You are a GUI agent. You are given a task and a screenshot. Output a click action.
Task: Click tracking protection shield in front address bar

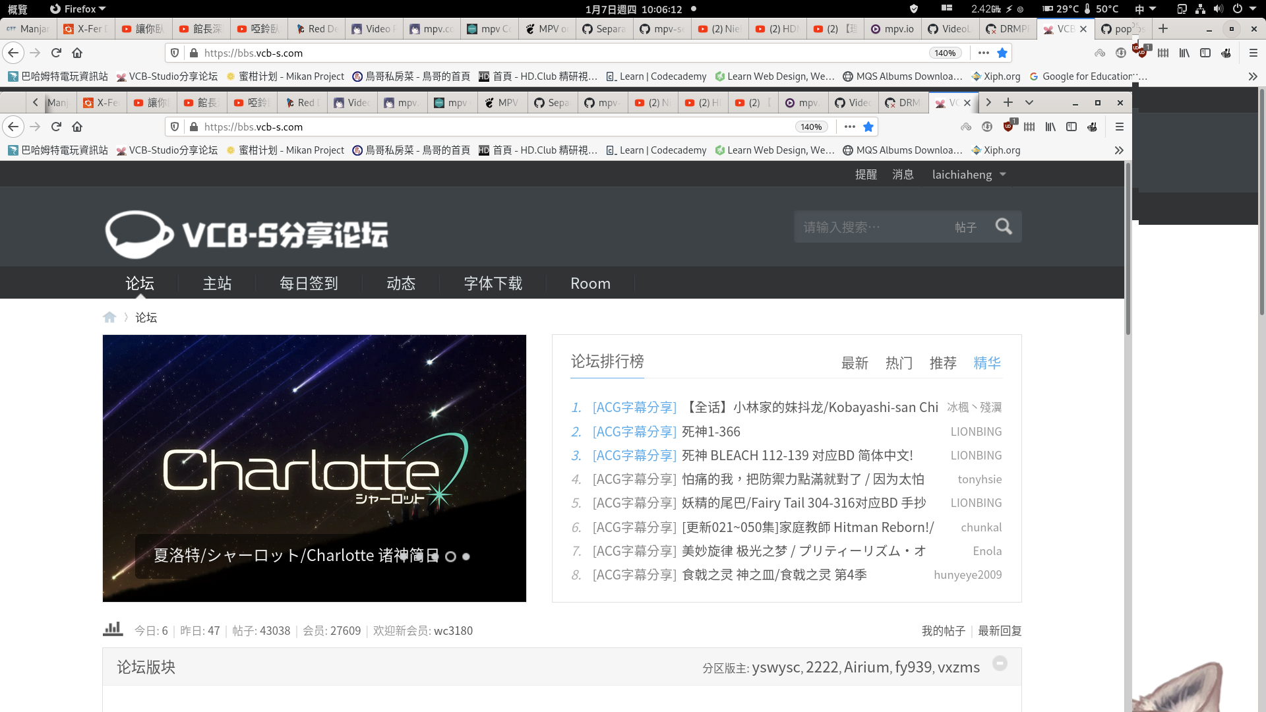[x=175, y=127]
